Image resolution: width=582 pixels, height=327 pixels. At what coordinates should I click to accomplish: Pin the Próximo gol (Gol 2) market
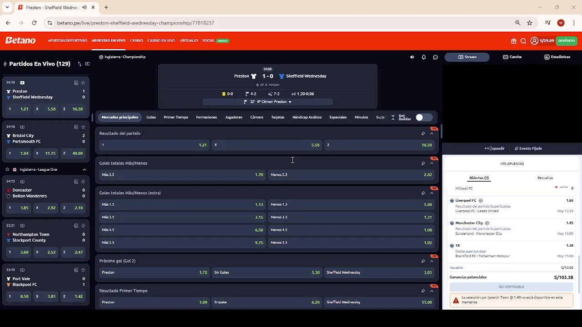click(423, 261)
